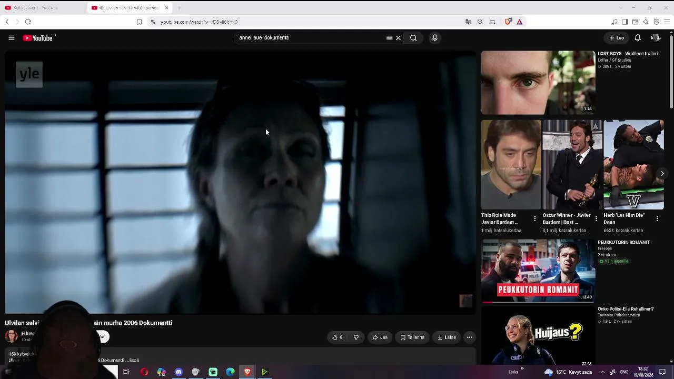Viewport: 674px width, 379px height.
Task: Toggle the browser sidebar panel
Action: 625,22
